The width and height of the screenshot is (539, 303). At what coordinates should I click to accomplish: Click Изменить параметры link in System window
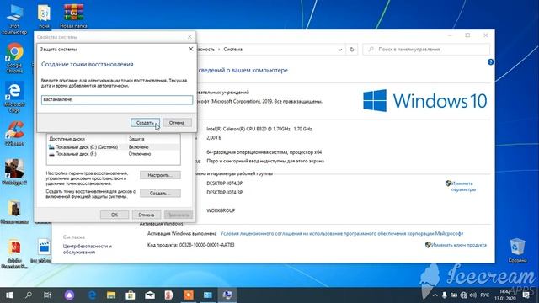[x=463, y=186]
